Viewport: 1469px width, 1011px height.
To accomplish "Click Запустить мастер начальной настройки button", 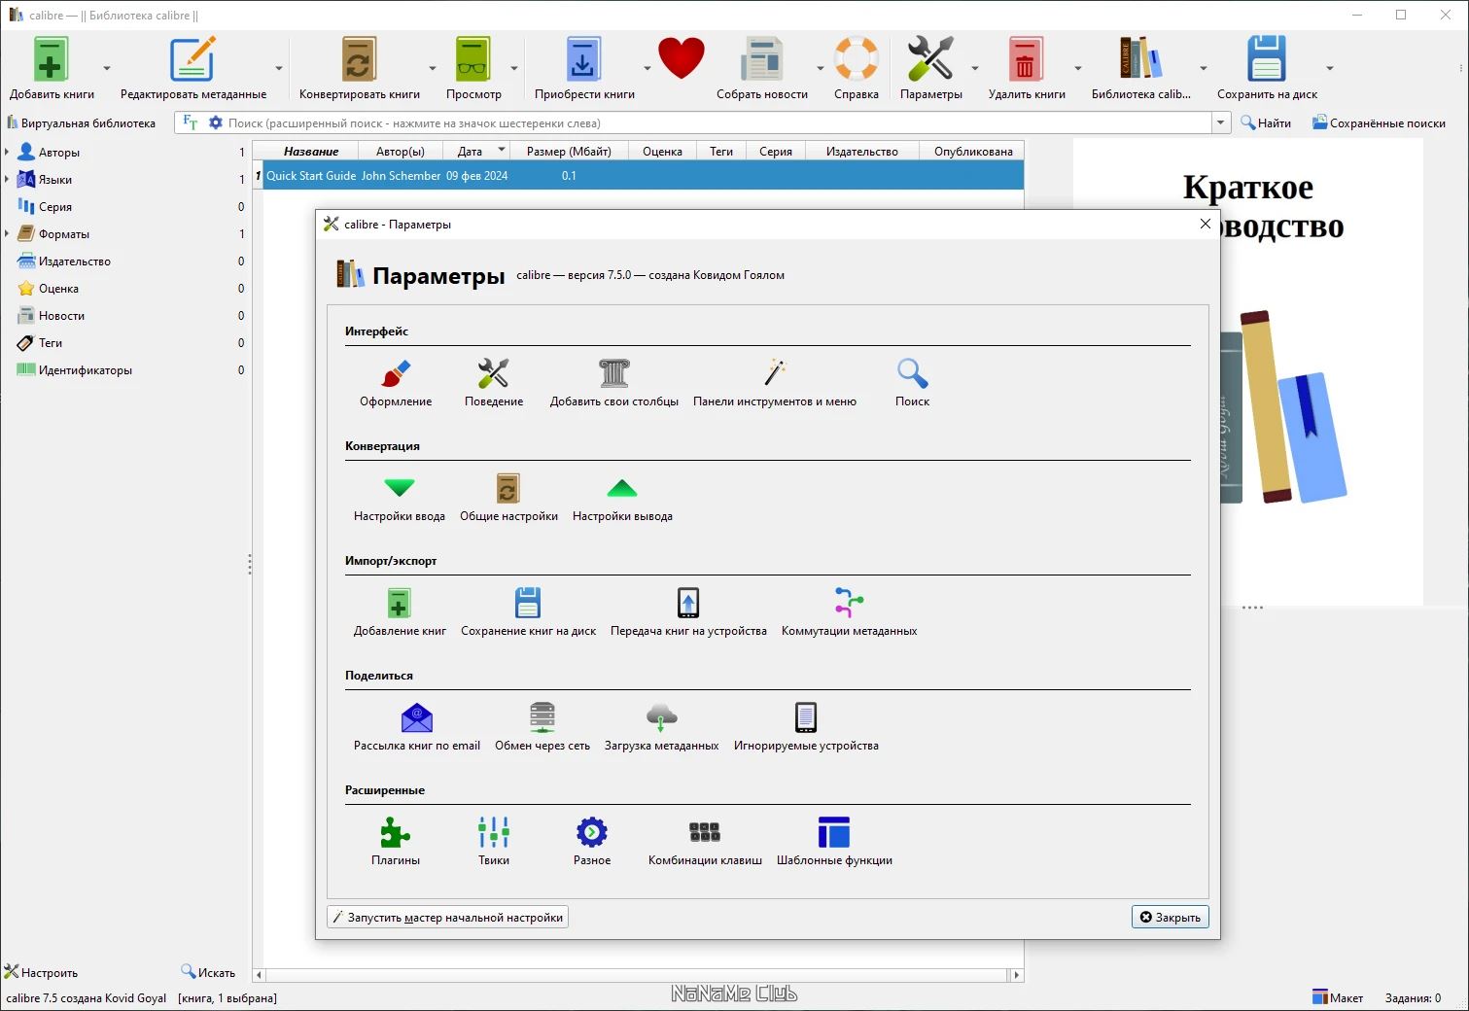I will 448,917.
